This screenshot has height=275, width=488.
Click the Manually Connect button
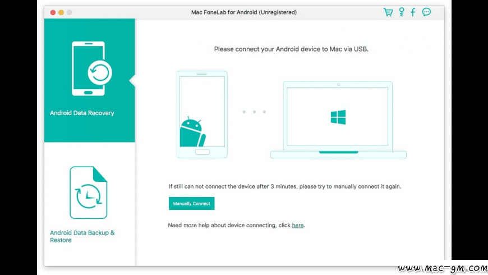(191, 203)
